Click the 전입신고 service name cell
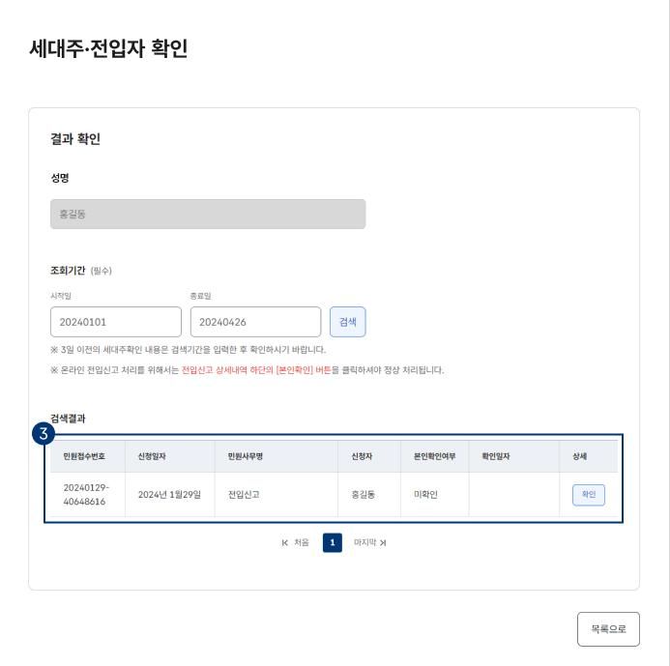Screen dimensions: 670x666 click(x=244, y=495)
